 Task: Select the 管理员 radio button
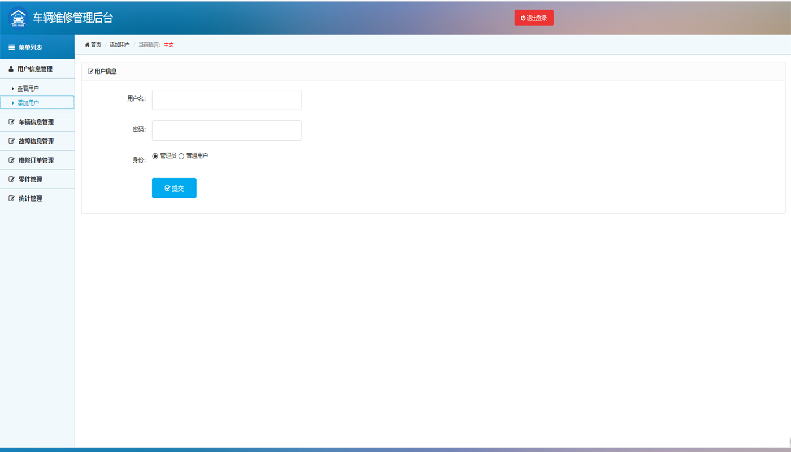[155, 156]
